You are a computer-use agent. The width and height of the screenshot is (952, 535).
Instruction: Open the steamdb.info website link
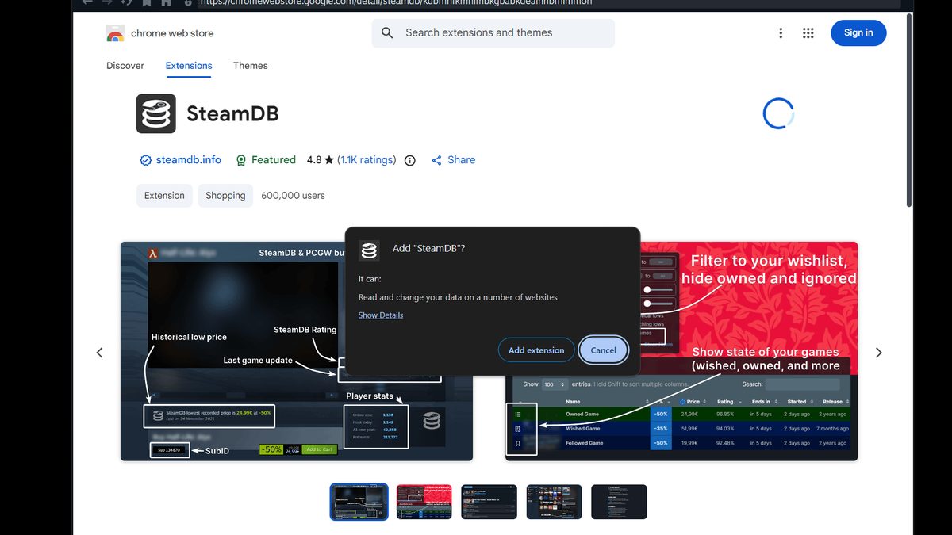[189, 159]
